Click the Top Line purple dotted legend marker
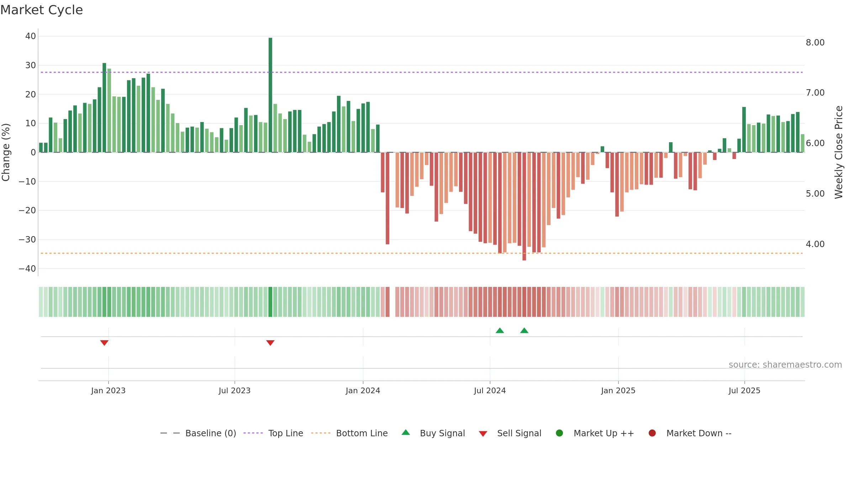This screenshot has height=480, width=854. 253,433
